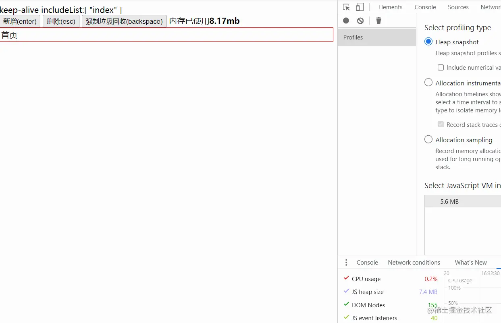Click the record heap snapshot circle icon
This screenshot has width=501, height=323.
tap(346, 21)
